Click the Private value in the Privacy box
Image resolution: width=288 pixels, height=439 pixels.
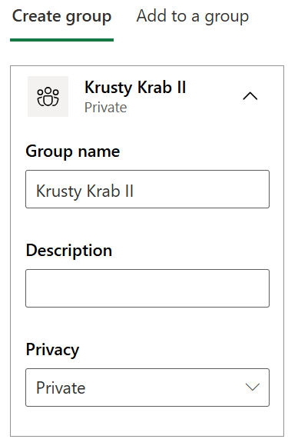(61, 388)
